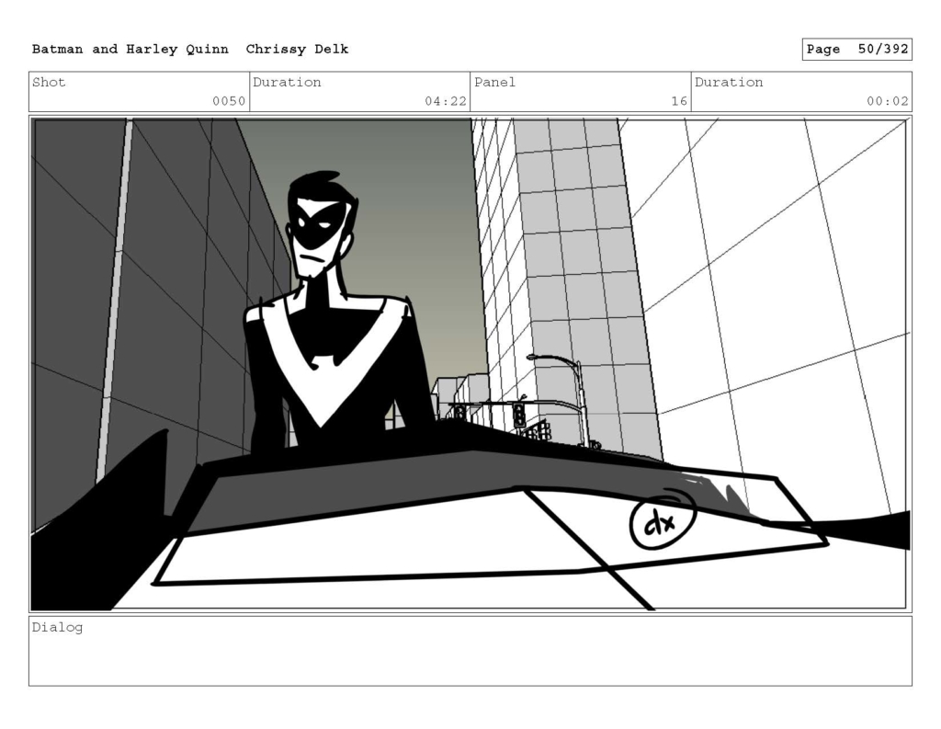
Task: Click the 'Panel' field label
Action: click(x=495, y=82)
